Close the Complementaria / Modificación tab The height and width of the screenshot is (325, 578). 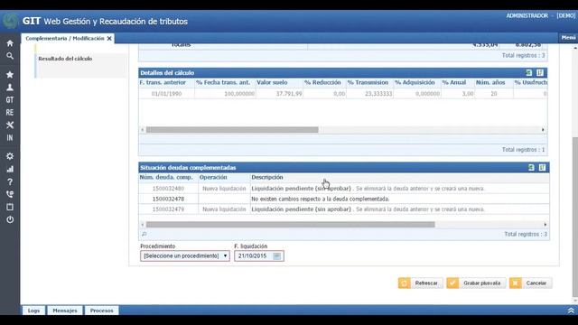tap(109, 38)
